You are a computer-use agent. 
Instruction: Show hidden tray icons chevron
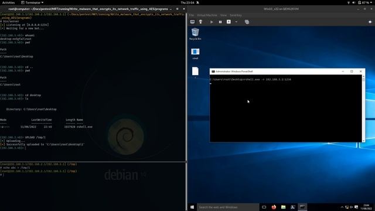coord(342,207)
